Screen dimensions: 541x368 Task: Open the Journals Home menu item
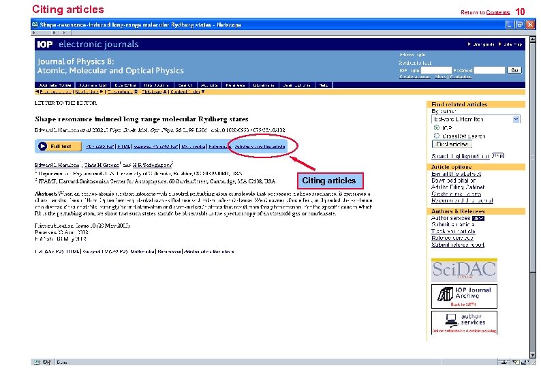[x=55, y=85]
